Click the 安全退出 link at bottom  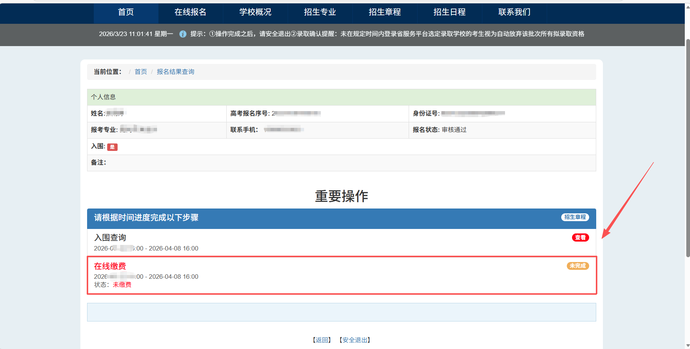tap(355, 340)
